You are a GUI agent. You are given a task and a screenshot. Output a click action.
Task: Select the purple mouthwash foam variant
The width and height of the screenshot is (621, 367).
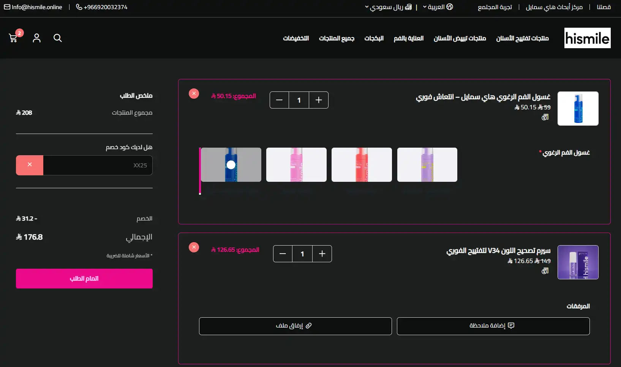(x=427, y=165)
